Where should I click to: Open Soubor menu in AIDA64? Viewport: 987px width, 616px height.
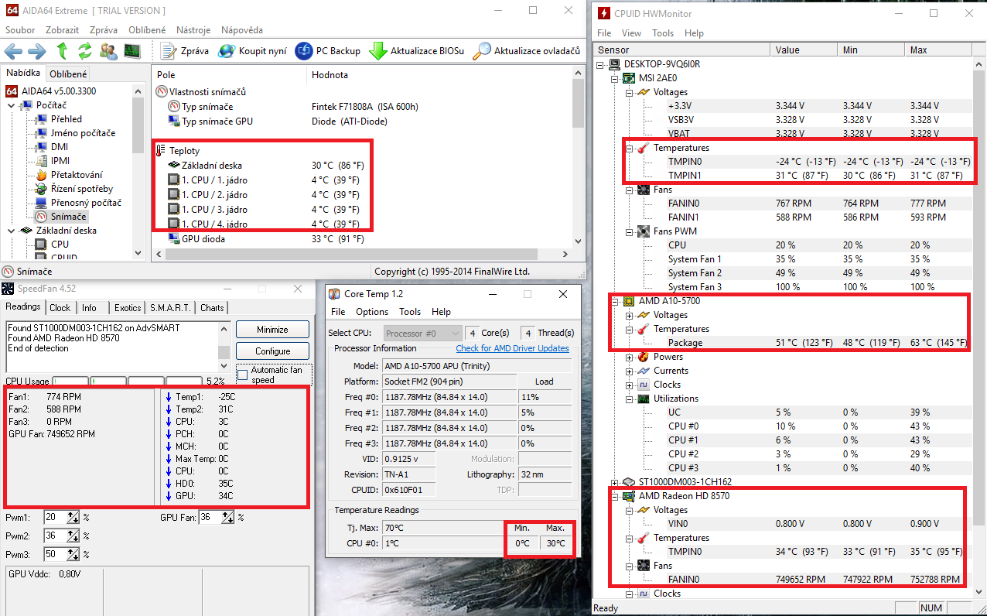point(20,30)
